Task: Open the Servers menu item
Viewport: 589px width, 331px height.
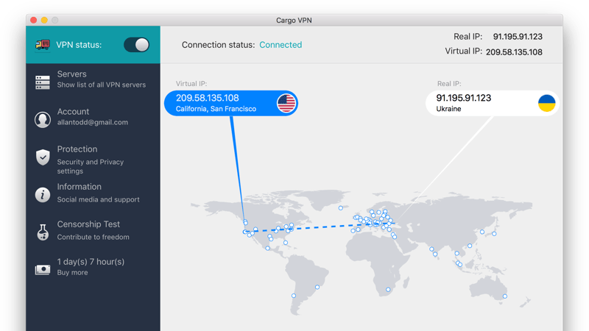Action: click(94, 79)
